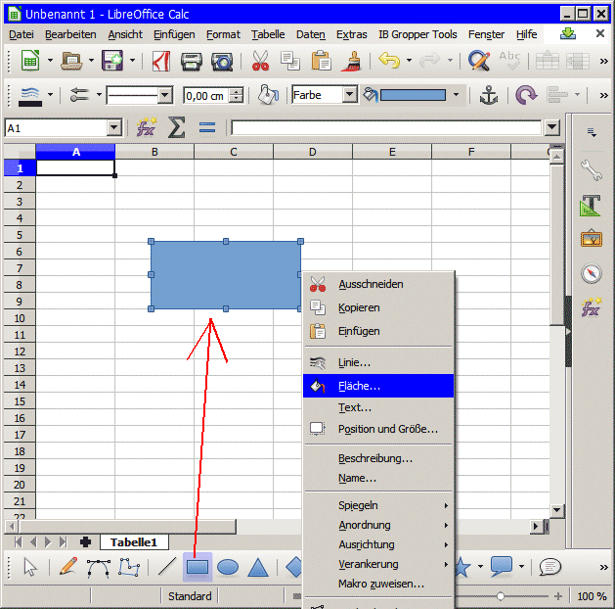Viewport: 615px width, 609px height.
Task: Open sidebar settings menu button
Action: coord(592,133)
